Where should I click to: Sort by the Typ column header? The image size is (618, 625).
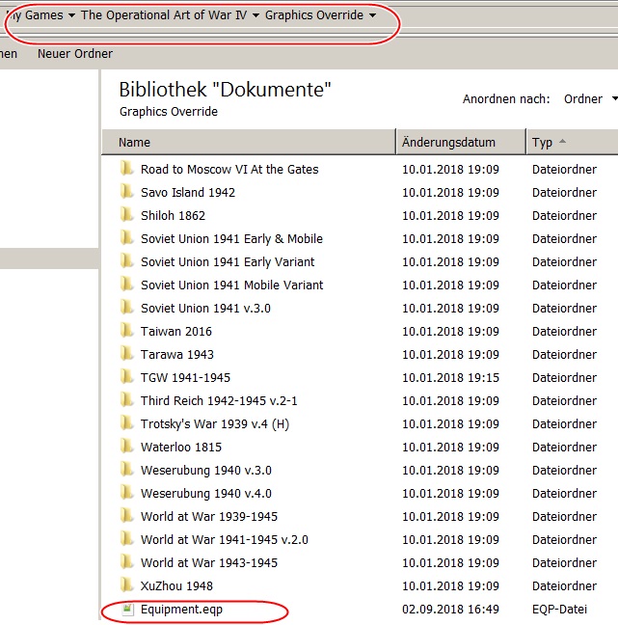[x=573, y=142]
